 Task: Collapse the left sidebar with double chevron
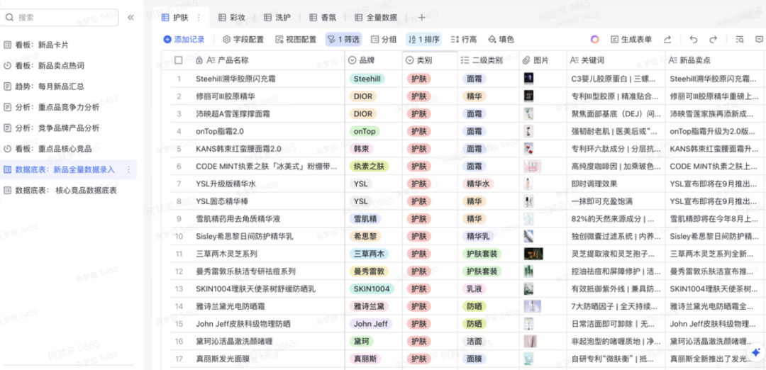[x=131, y=18]
